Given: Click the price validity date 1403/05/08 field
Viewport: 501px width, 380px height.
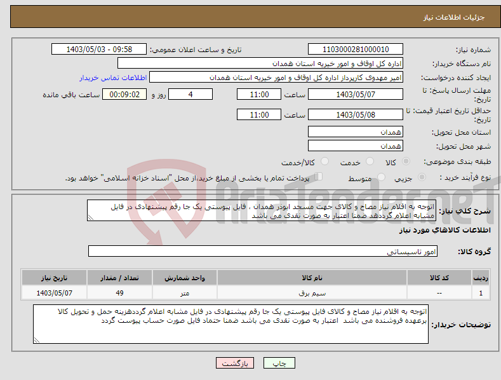Looking at the screenshot, I should tap(356, 114).
